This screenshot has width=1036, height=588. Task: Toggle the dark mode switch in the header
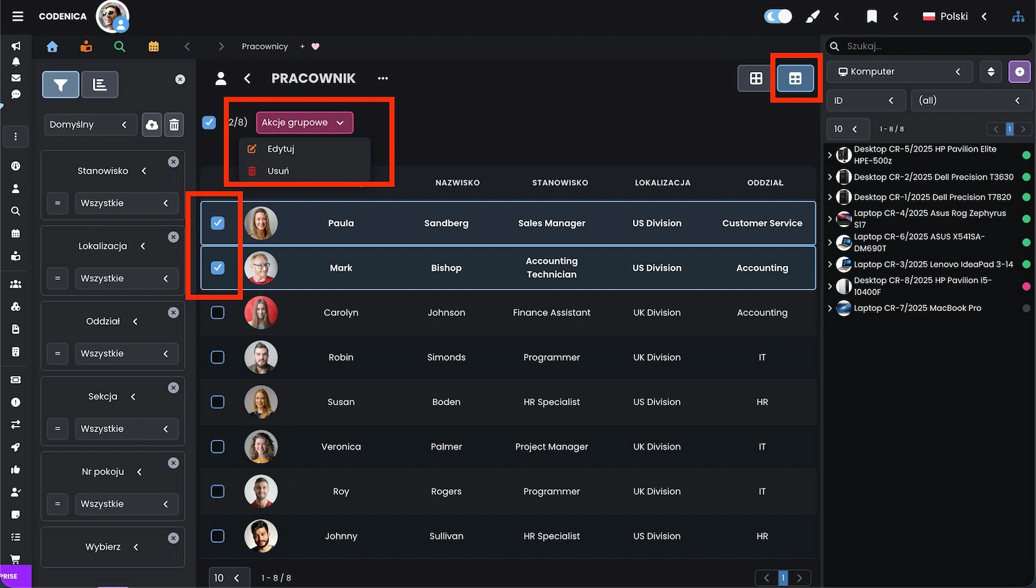pyautogui.click(x=777, y=15)
